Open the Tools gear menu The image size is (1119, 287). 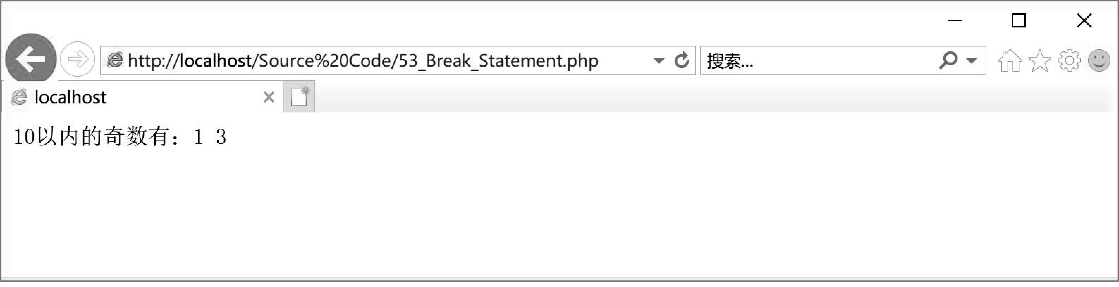(1069, 61)
